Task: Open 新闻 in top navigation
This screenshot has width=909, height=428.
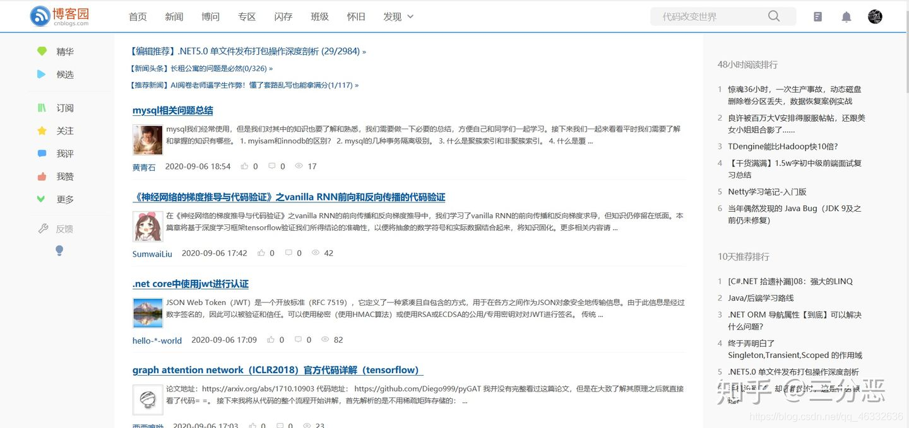Action: click(174, 17)
